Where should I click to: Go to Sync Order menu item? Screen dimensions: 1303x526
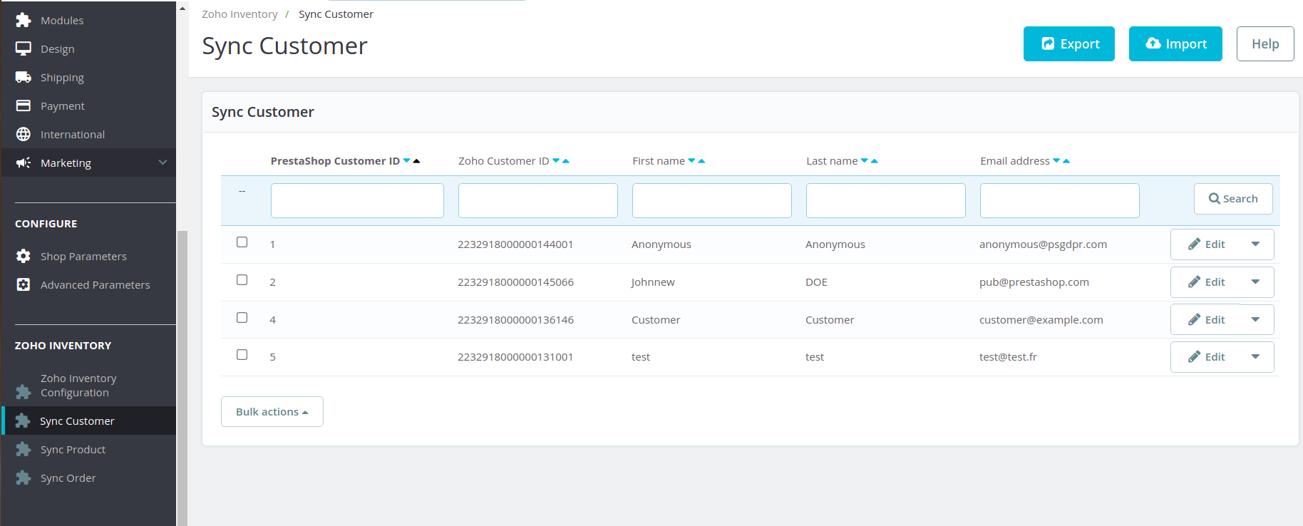pos(68,478)
